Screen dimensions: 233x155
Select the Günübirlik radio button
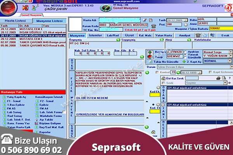tap(186, 57)
